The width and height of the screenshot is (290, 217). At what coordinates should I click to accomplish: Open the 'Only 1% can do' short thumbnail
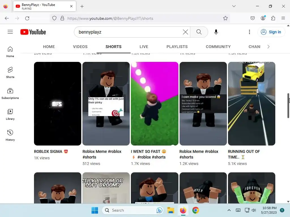[x=106, y=103]
